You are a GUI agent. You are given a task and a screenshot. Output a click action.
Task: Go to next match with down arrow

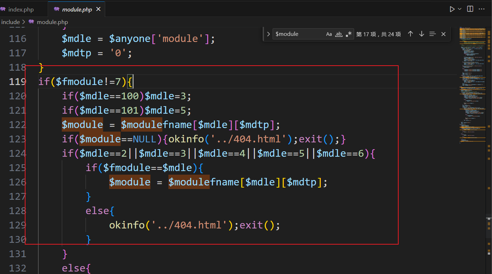[422, 34]
